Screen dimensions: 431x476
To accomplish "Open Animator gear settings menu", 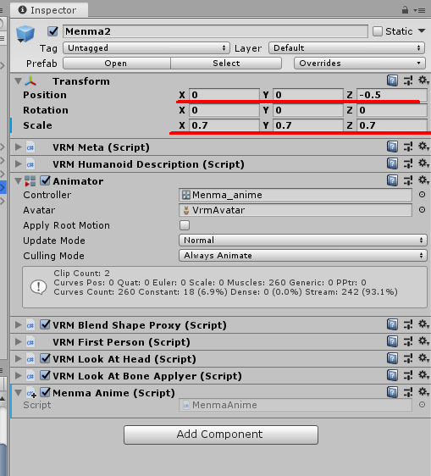I will 423,180.
